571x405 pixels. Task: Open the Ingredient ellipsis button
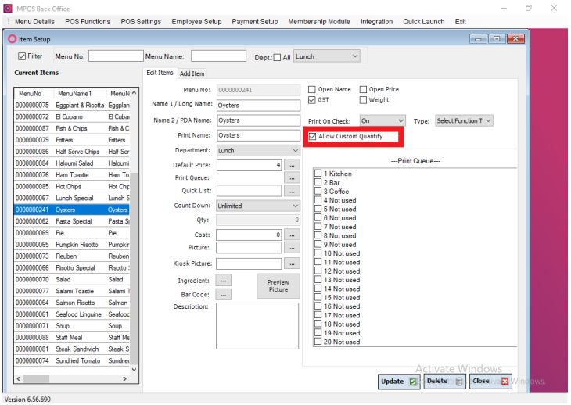pyautogui.click(x=224, y=280)
